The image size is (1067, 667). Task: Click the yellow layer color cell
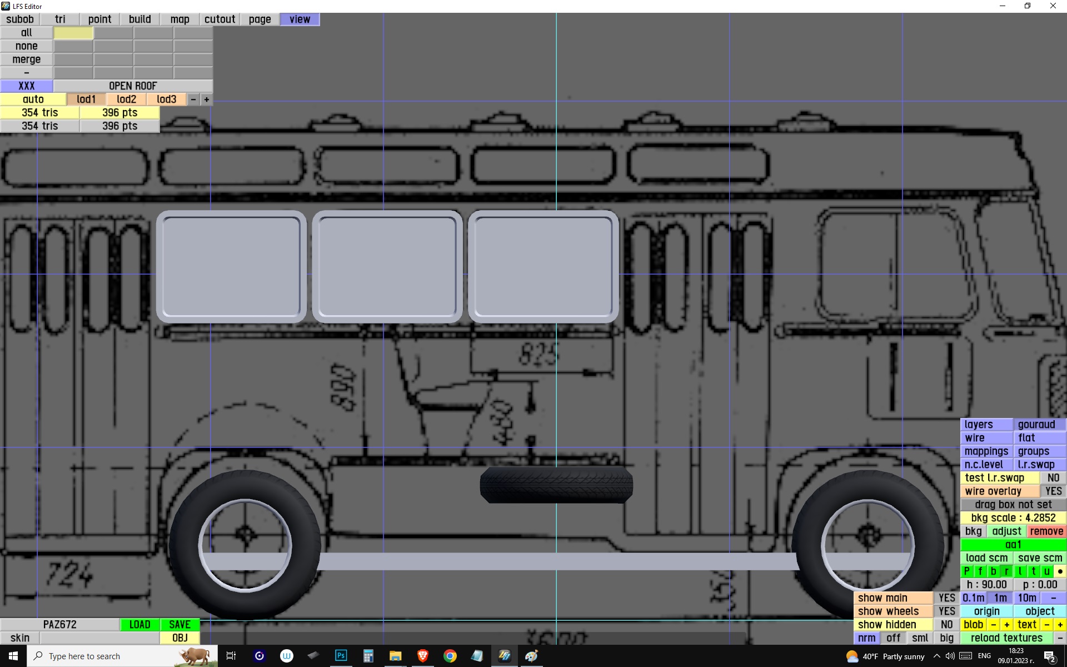pyautogui.click(x=73, y=33)
